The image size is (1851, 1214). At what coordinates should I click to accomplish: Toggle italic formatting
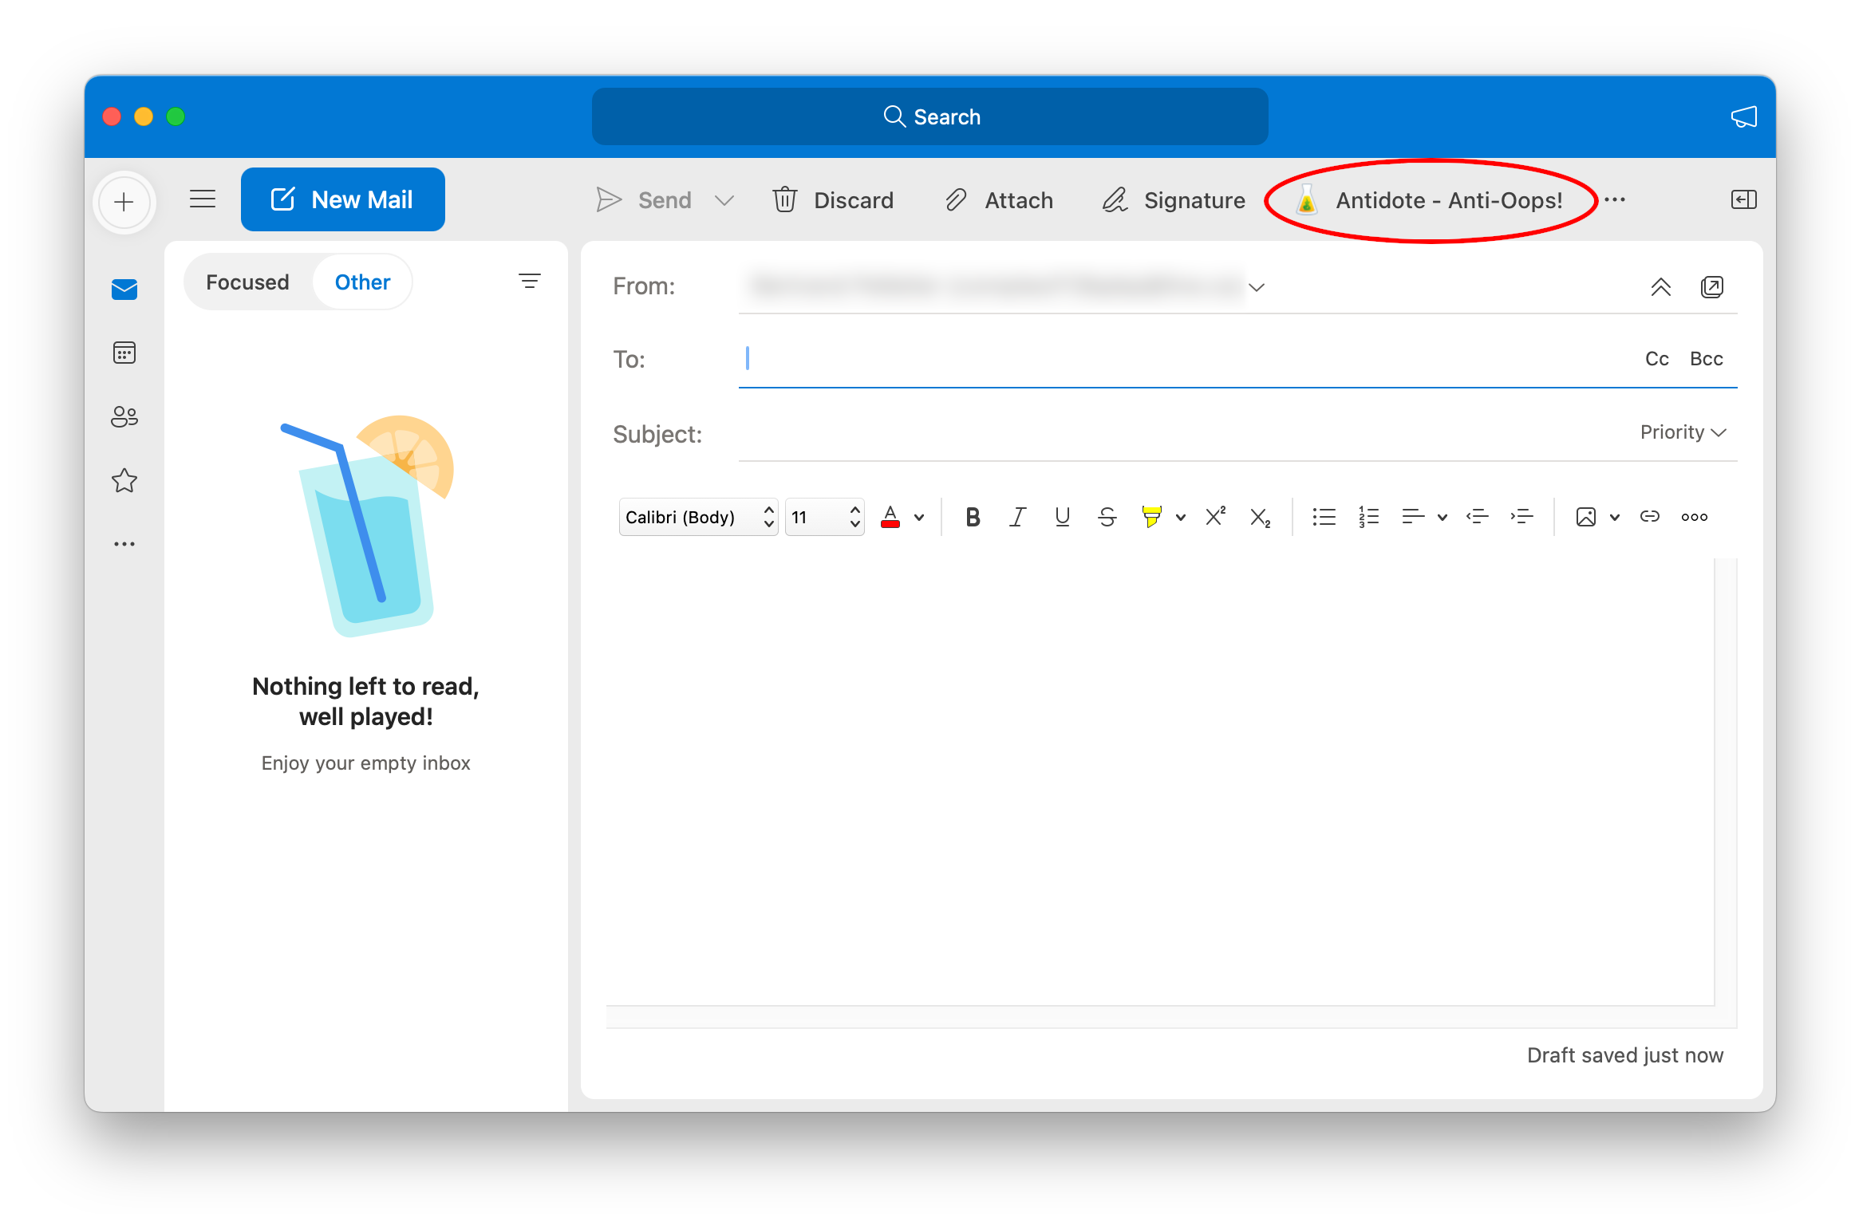tap(1017, 517)
